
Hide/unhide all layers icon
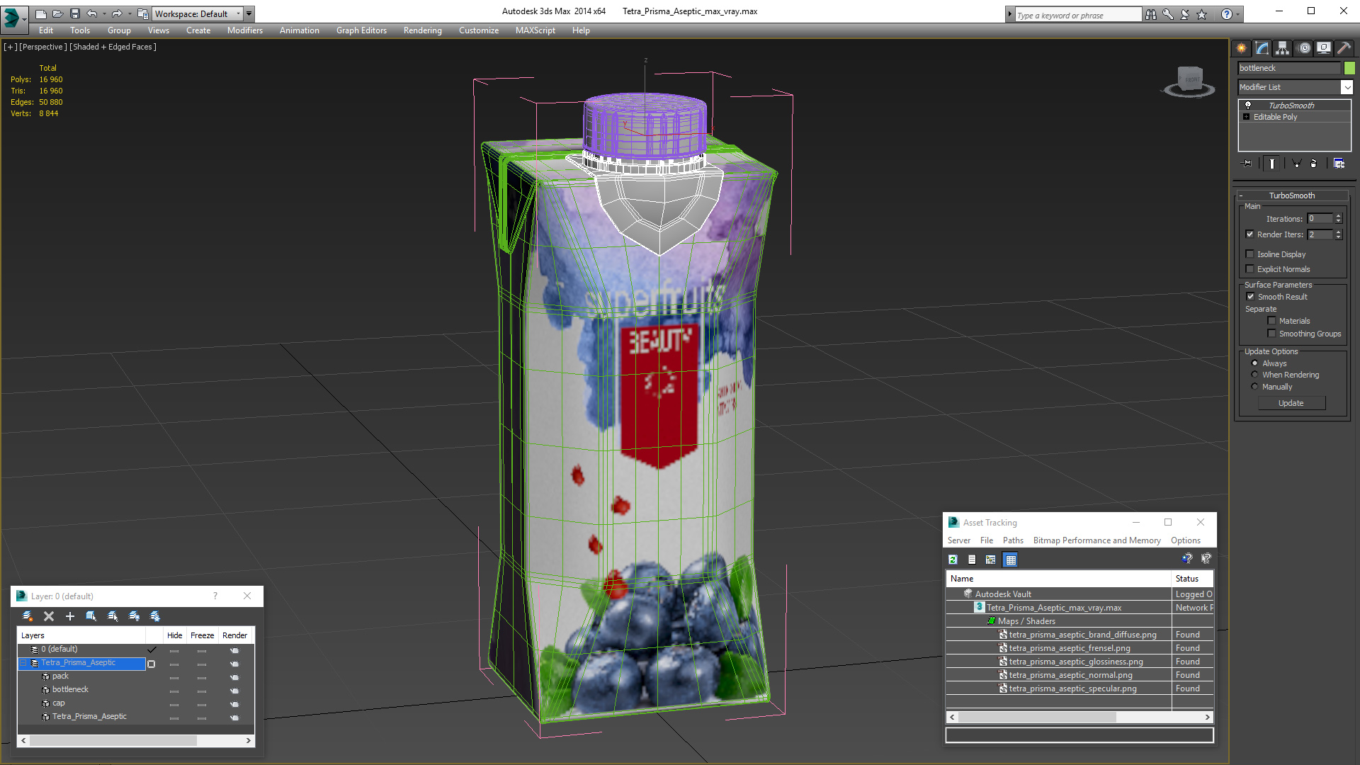point(134,616)
